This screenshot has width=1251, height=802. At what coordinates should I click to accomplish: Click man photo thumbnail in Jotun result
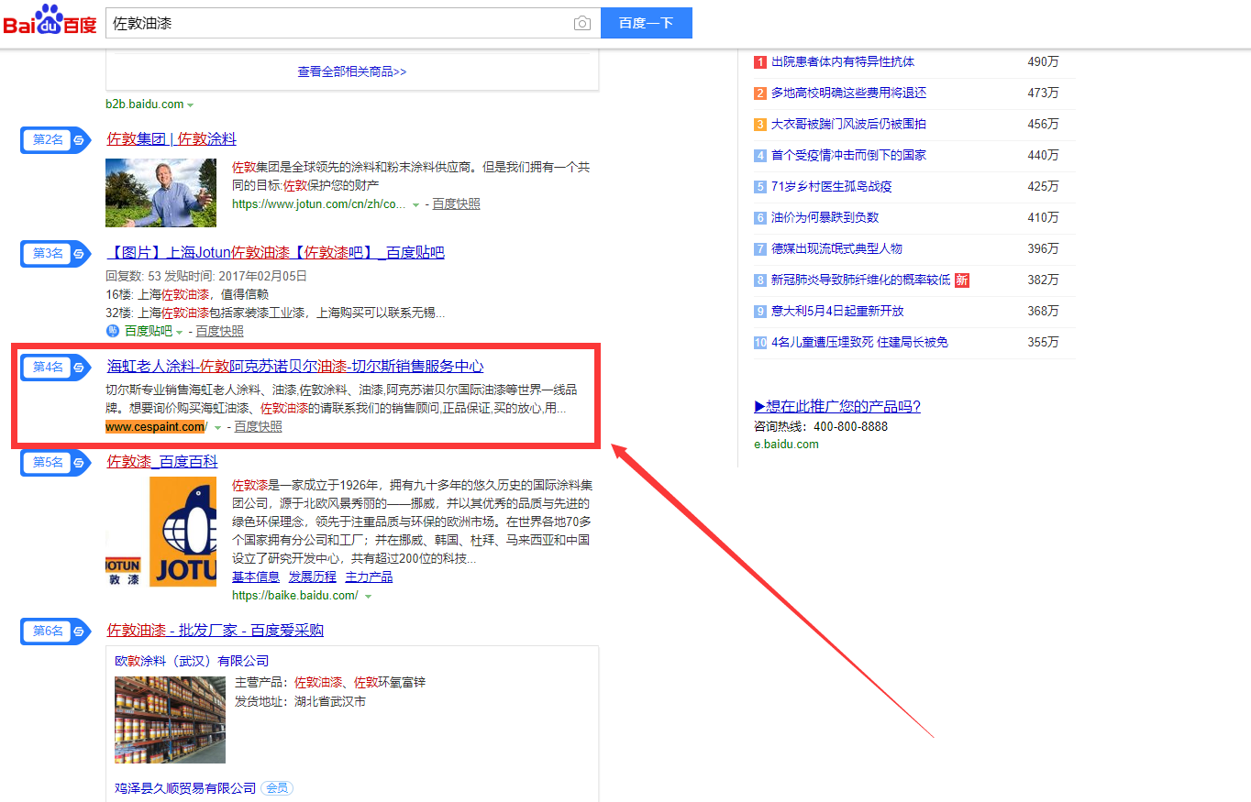161,192
